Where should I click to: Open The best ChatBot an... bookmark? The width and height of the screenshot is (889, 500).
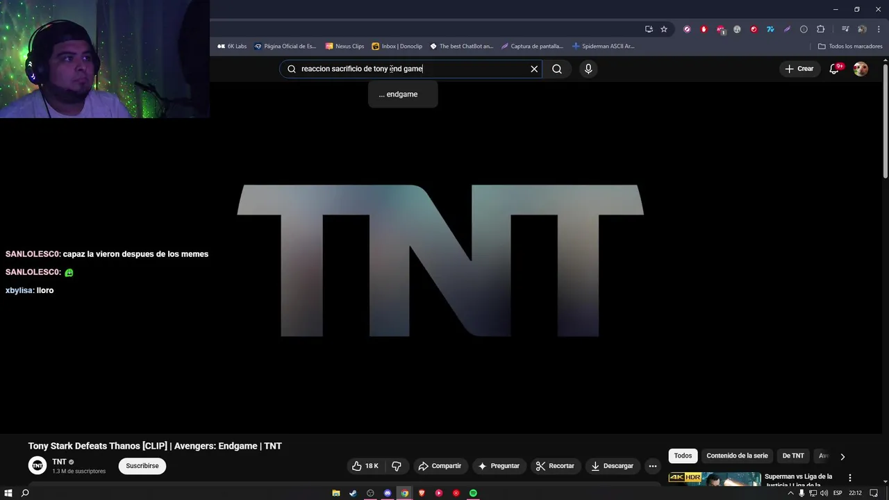point(461,47)
